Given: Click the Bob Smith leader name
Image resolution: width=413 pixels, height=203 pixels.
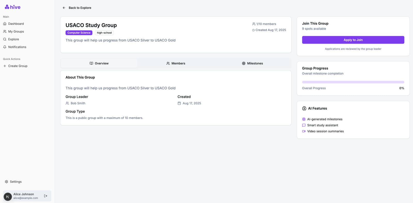Looking at the screenshot, I should click(78, 103).
